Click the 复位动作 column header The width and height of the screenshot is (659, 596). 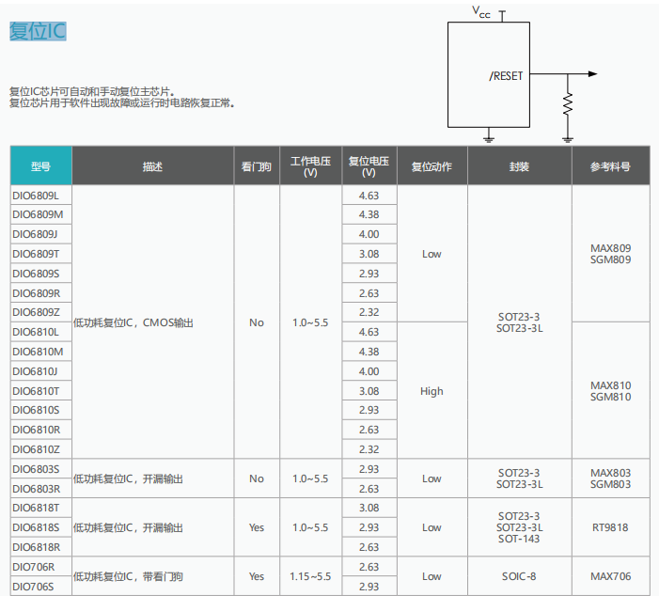click(x=431, y=166)
